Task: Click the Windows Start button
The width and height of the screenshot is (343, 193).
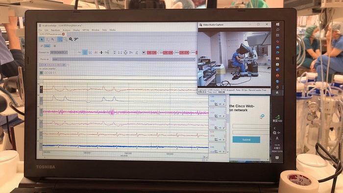Action: coord(277,24)
